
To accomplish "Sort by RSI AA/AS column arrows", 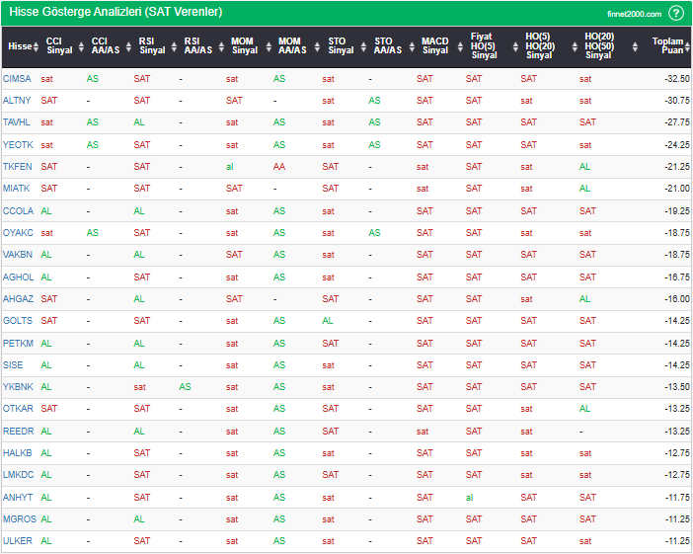I will 221,46.
